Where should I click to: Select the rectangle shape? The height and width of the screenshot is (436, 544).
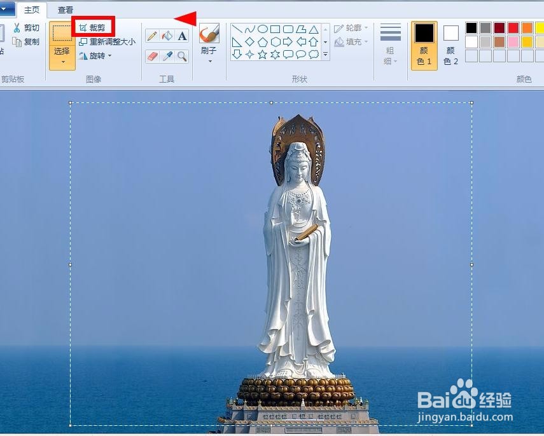(x=275, y=29)
